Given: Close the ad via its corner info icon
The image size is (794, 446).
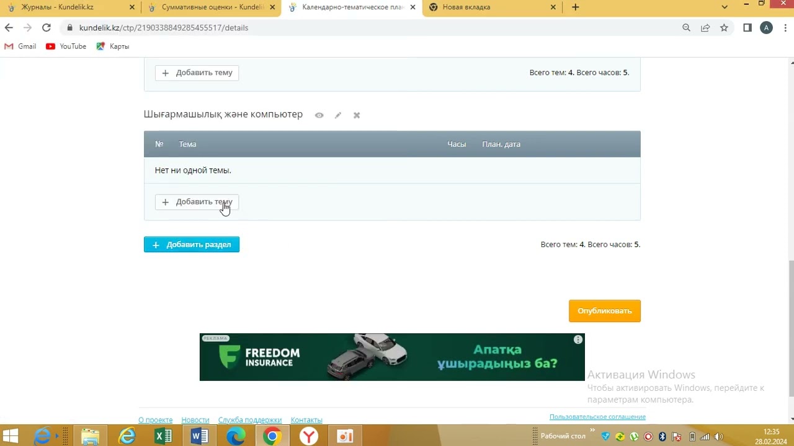Looking at the screenshot, I should pos(578,339).
